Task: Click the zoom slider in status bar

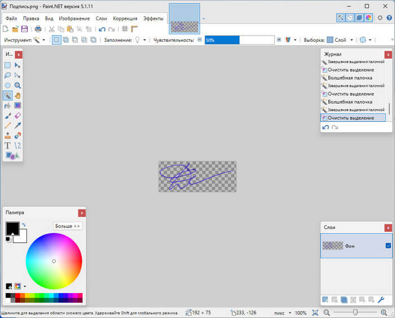Action: (x=355, y=313)
